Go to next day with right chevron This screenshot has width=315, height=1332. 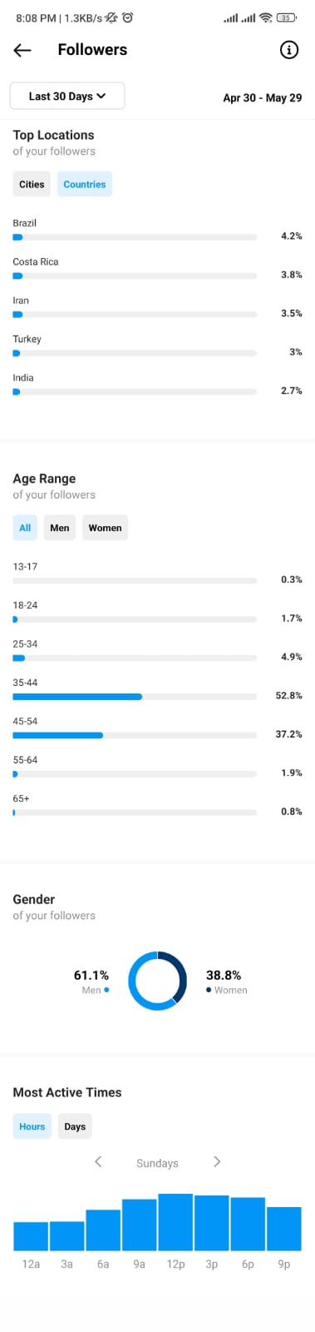(x=217, y=1161)
